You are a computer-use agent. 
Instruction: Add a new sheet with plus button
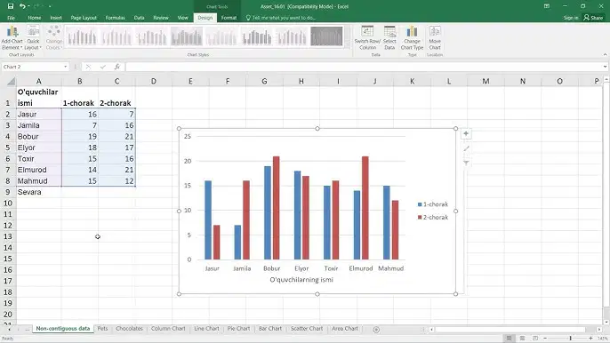tap(376, 330)
